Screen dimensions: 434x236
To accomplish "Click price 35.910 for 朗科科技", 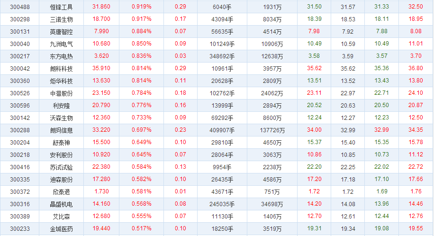I will (x=101, y=68).
